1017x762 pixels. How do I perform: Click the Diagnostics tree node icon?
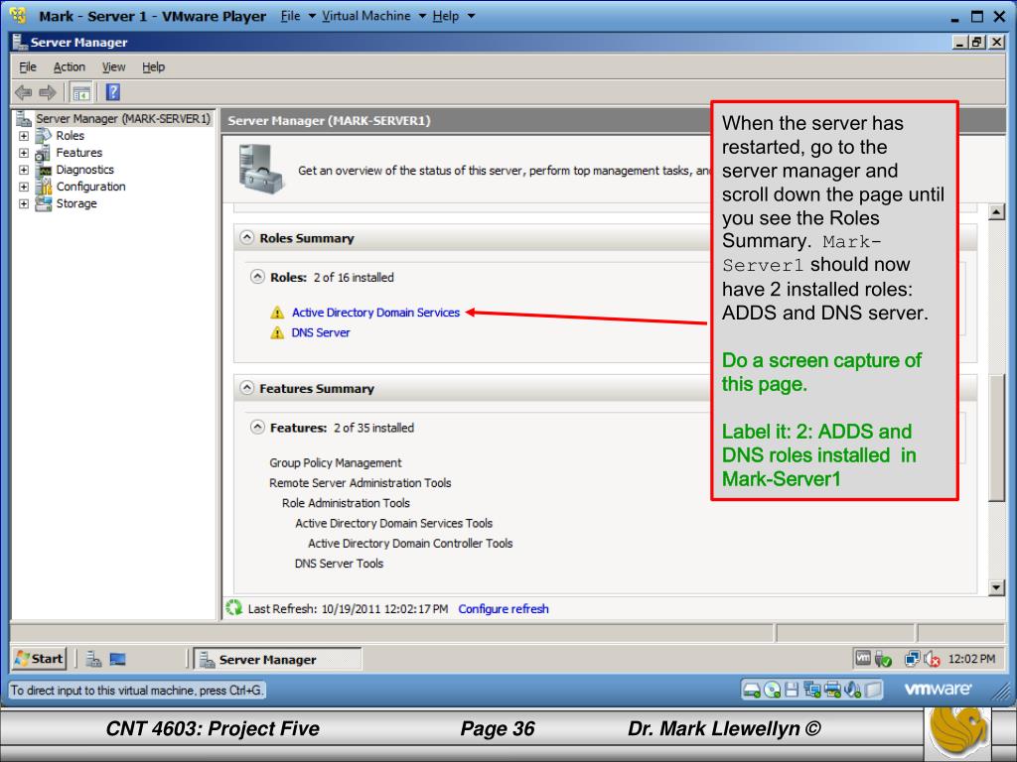44,170
